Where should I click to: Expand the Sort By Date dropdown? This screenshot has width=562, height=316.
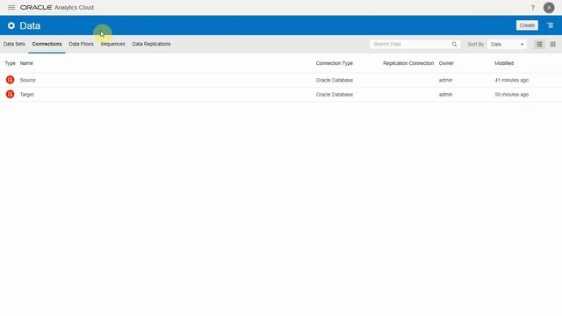[507, 44]
